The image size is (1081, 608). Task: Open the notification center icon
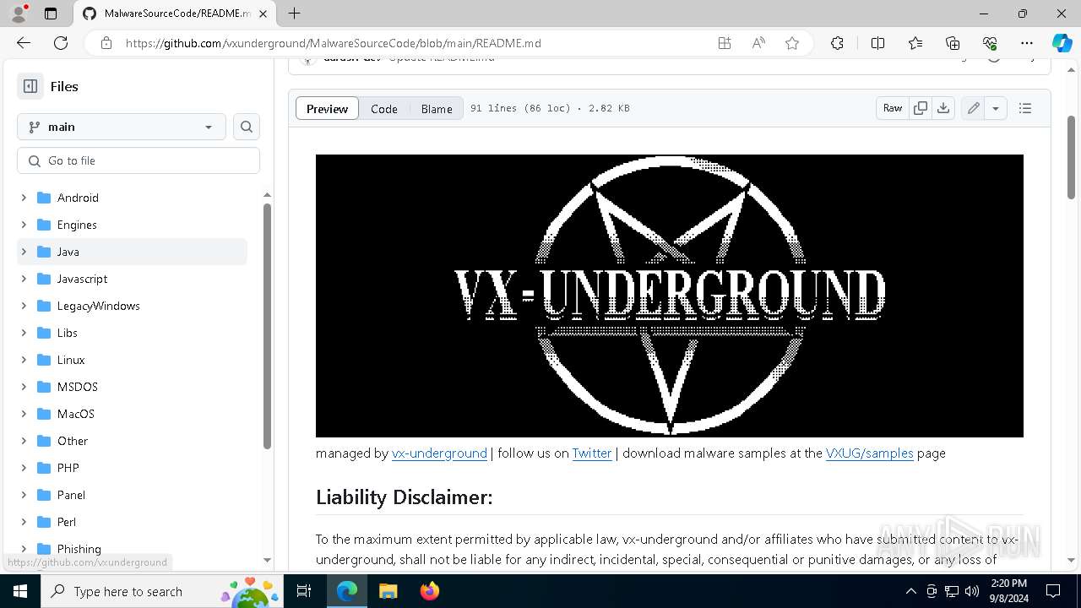(1053, 591)
